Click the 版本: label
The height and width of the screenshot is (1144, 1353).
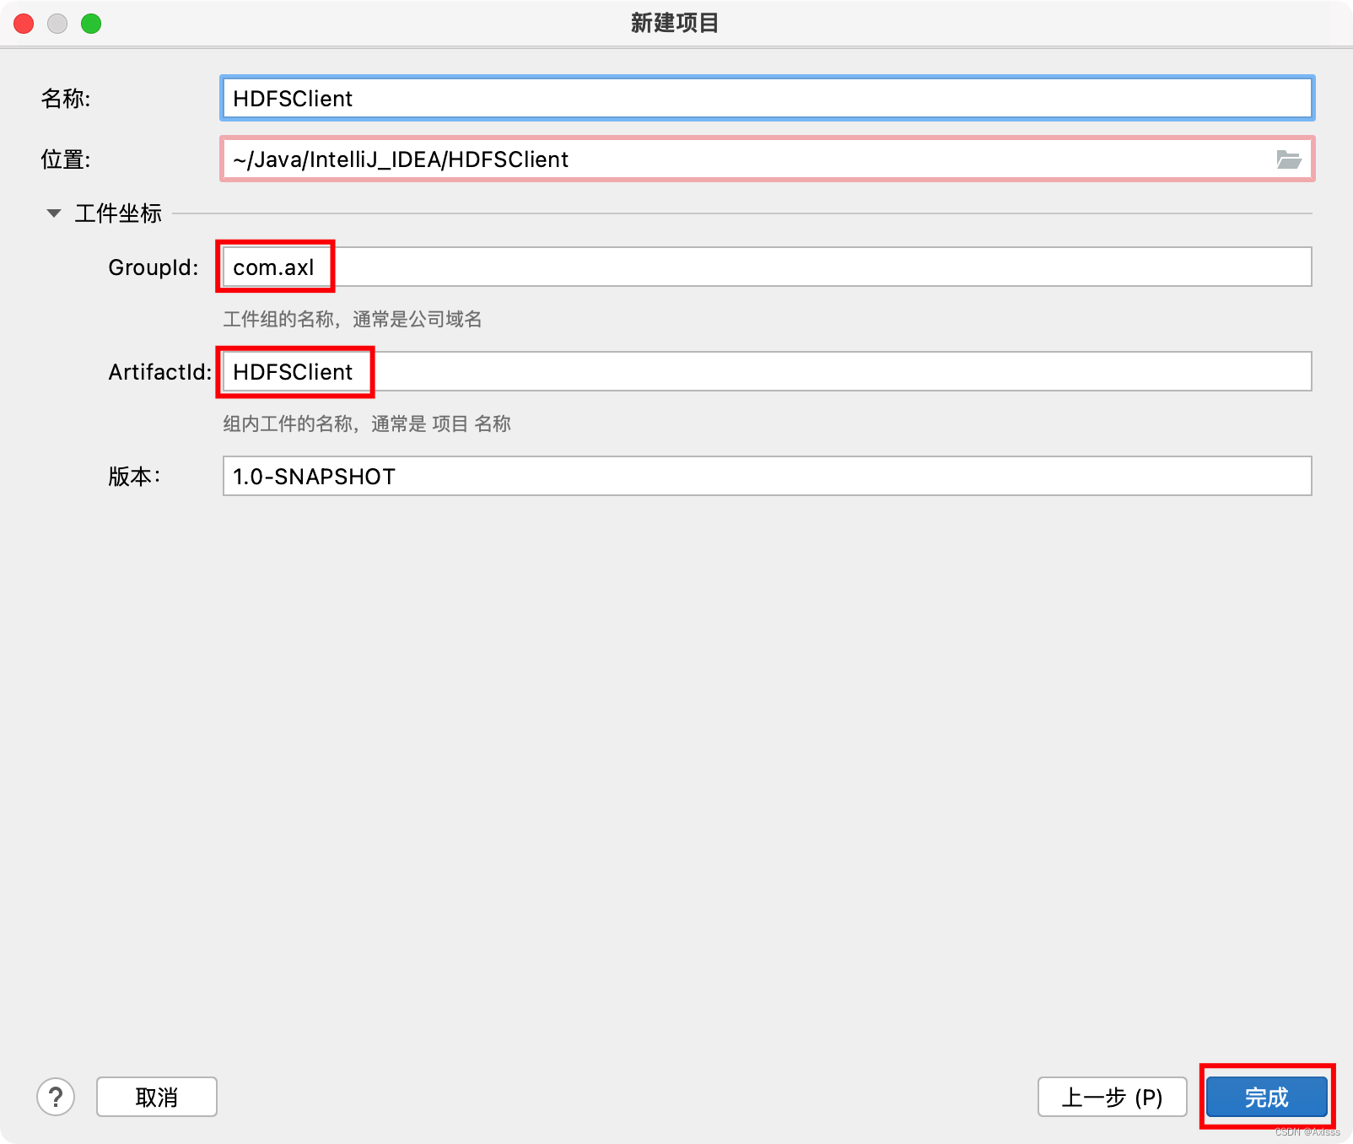pos(134,477)
